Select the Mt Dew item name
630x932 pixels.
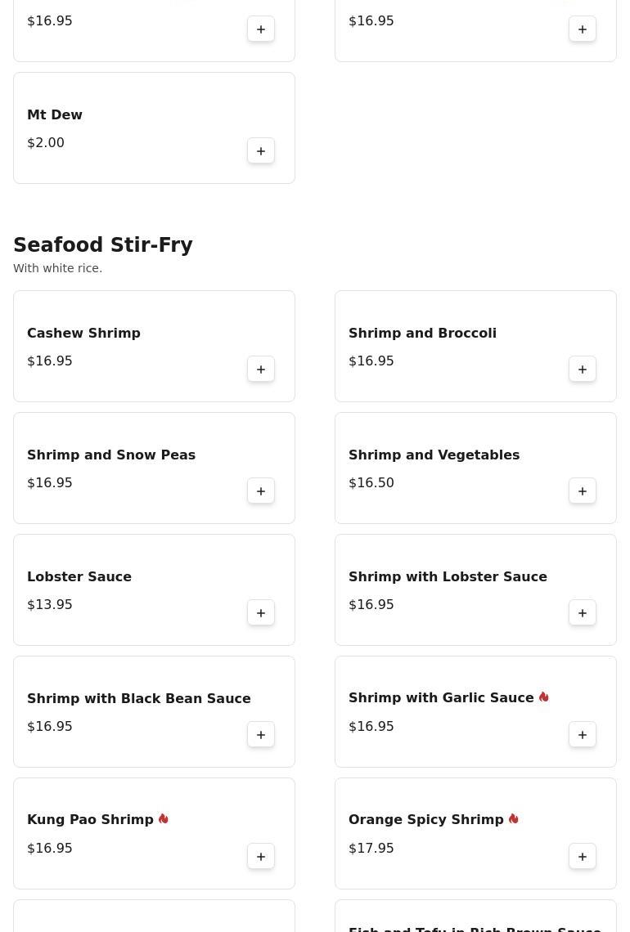point(55,114)
